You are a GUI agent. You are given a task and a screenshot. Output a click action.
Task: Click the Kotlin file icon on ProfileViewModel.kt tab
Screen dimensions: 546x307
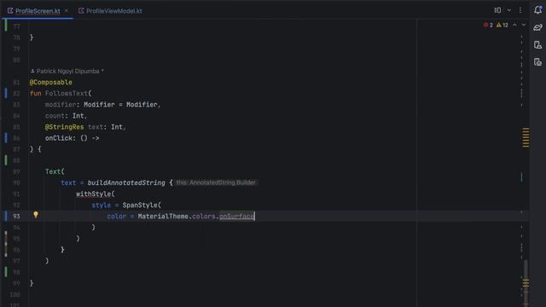[x=81, y=11]
